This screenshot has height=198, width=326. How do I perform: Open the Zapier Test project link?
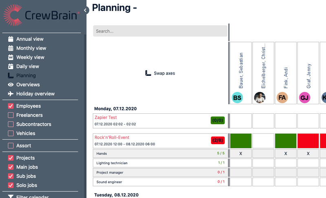pyautogui.click(x=106, y=117)
